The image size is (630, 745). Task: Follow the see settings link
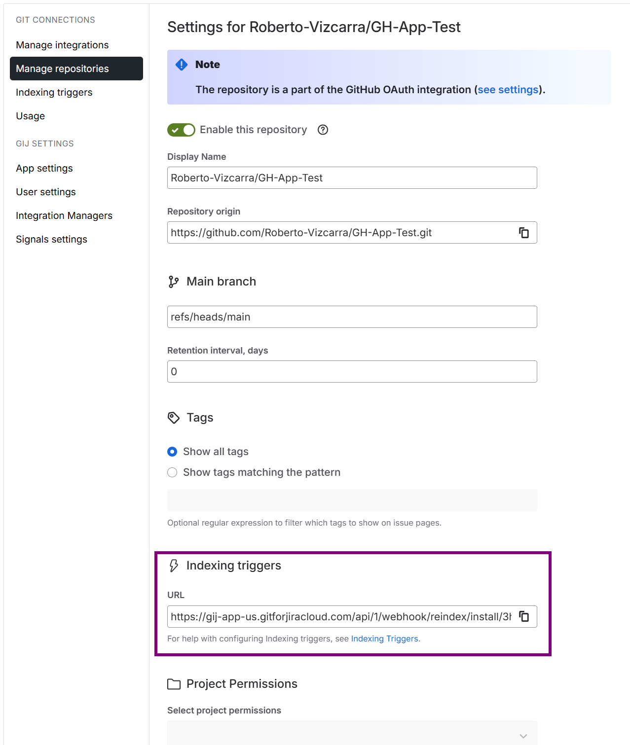click(x=508, y=90)
